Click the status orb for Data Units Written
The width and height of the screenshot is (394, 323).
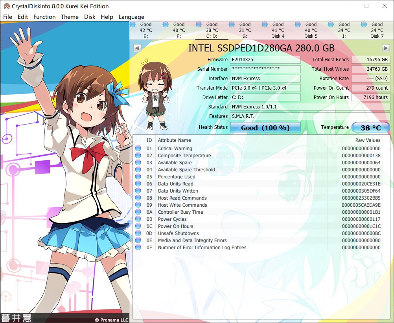pyautogui.click(x=138, y=191)
